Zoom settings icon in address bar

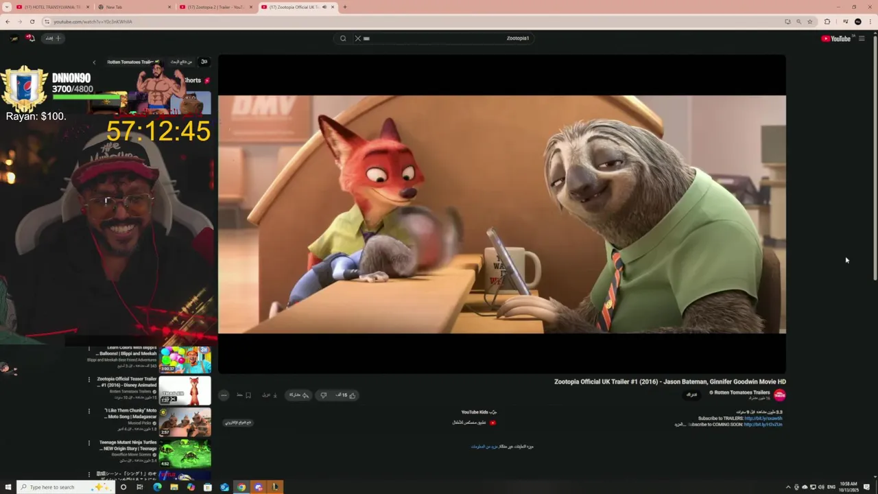(799, 21)
